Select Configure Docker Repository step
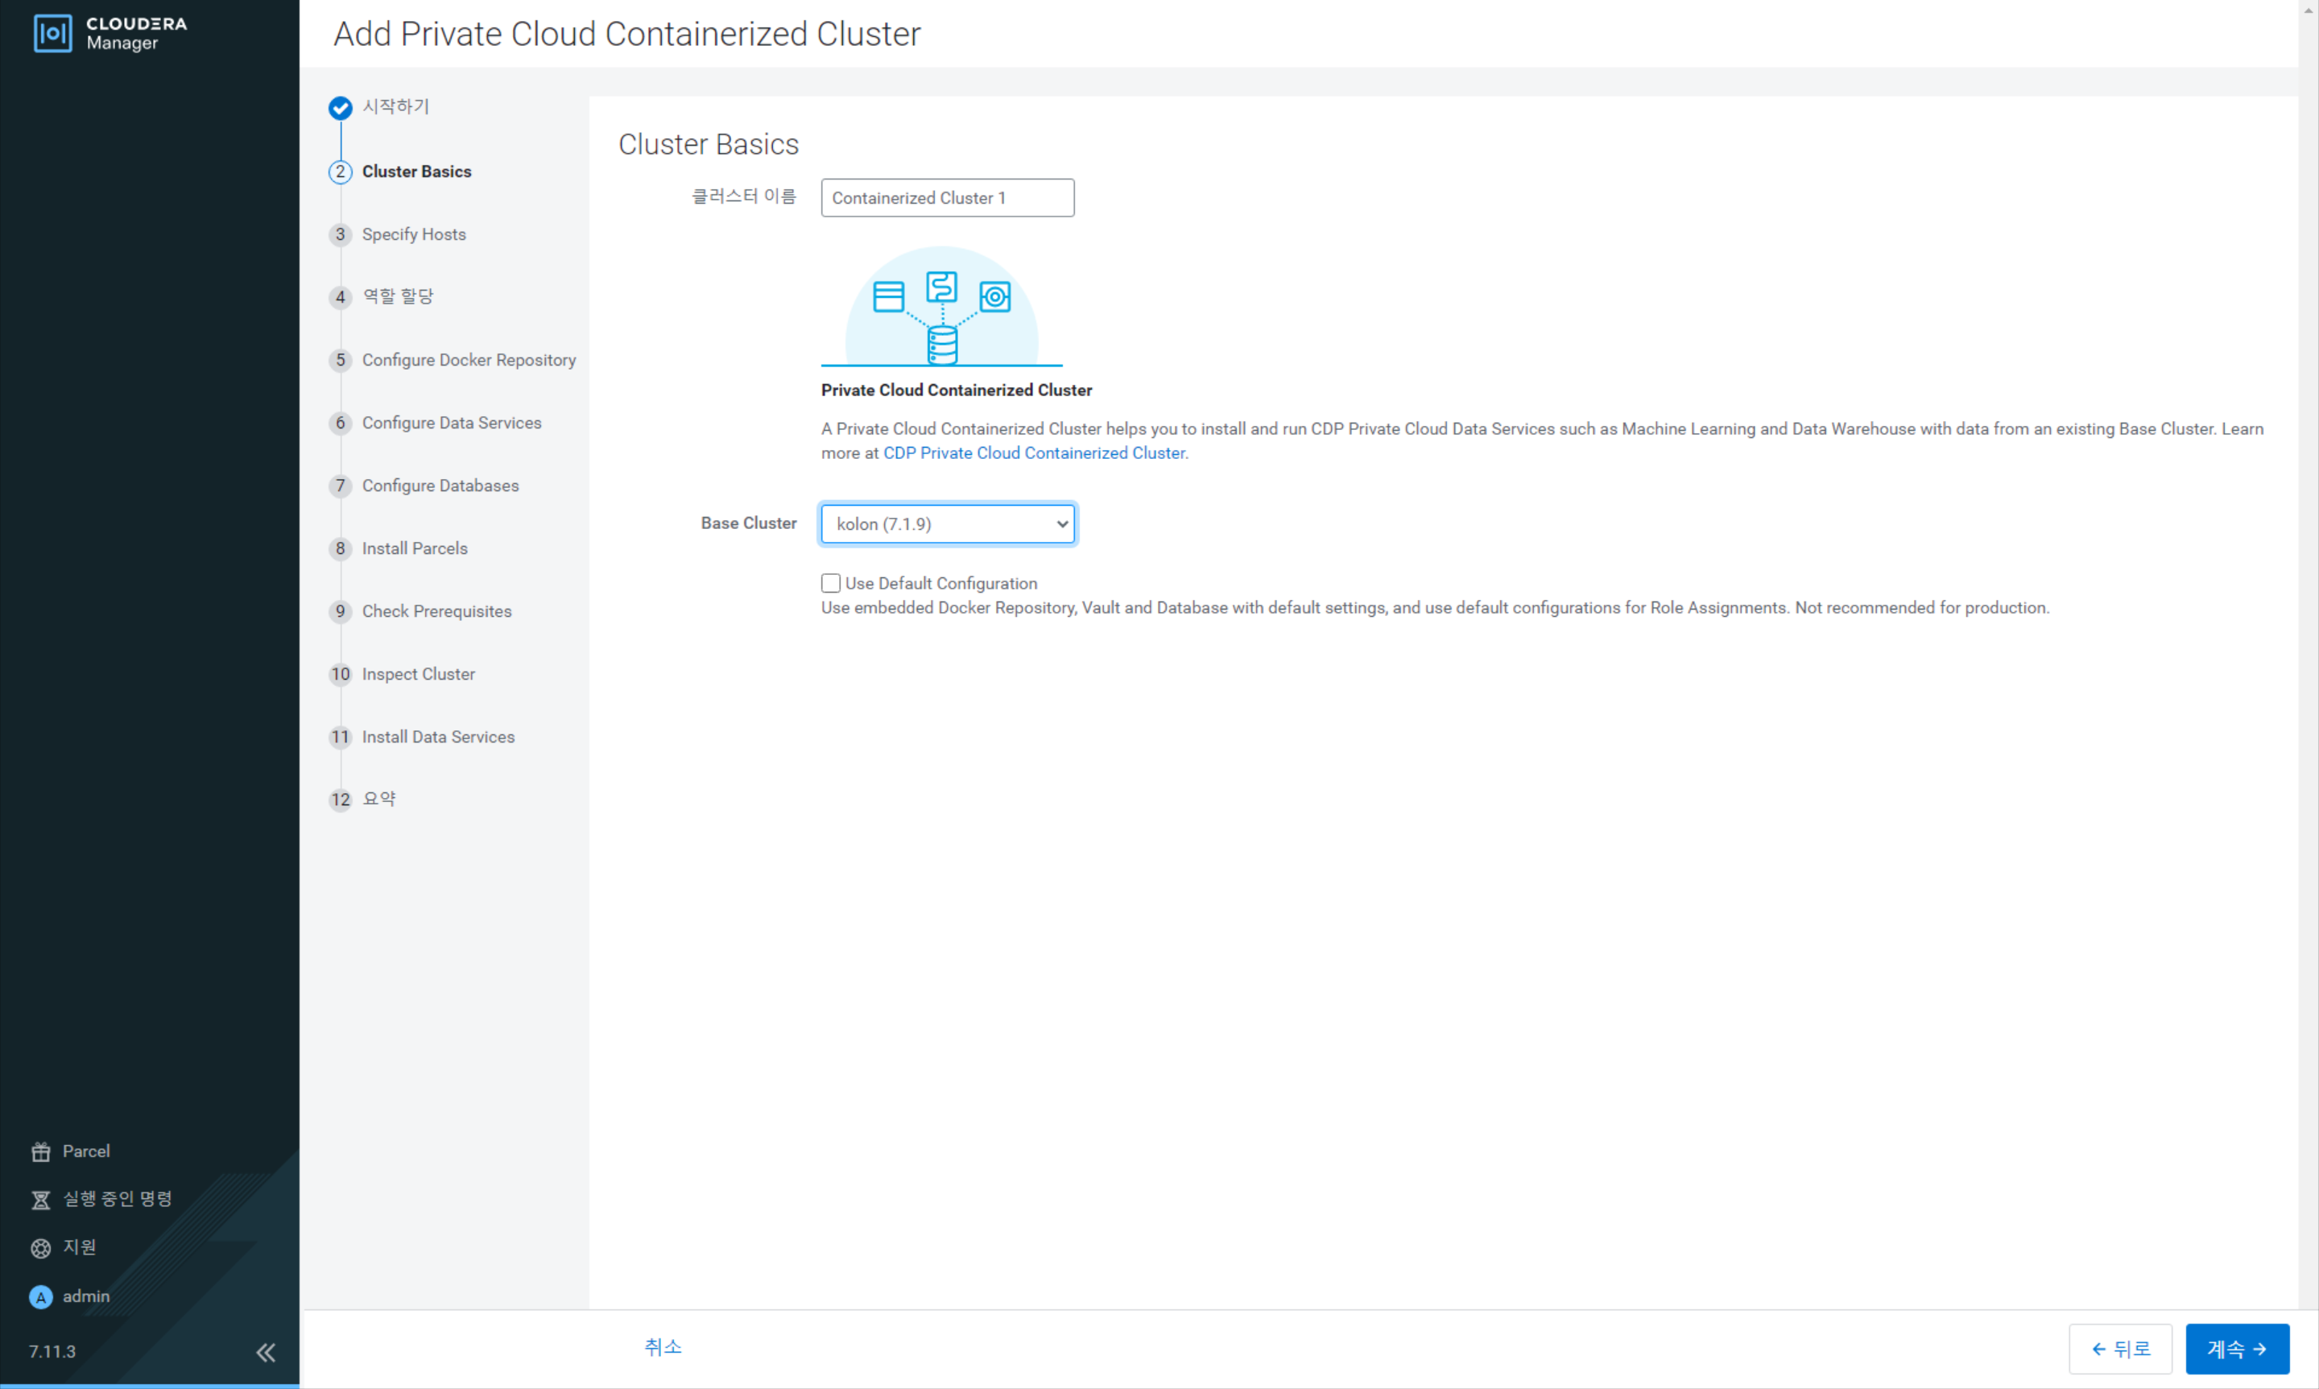Viewport: 2319px width, 1389px height. [469, 361]
